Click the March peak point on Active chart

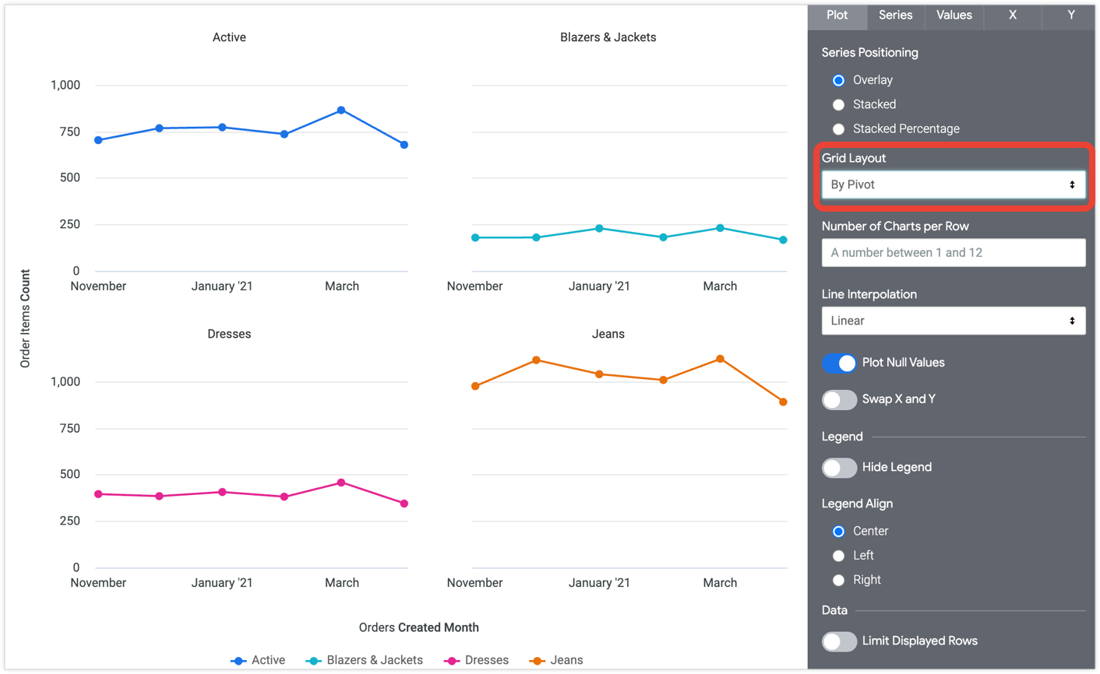point(341,111)
